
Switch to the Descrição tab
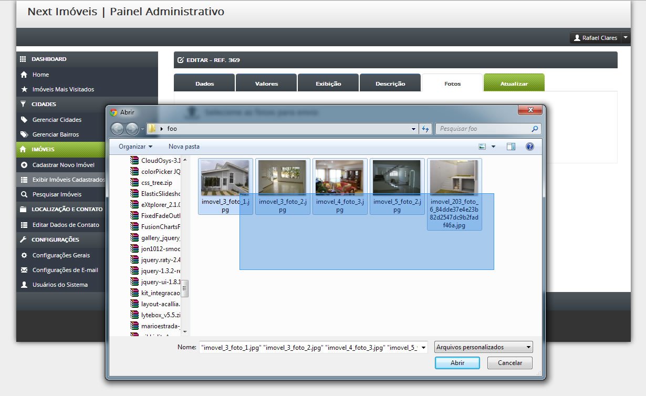390,84
